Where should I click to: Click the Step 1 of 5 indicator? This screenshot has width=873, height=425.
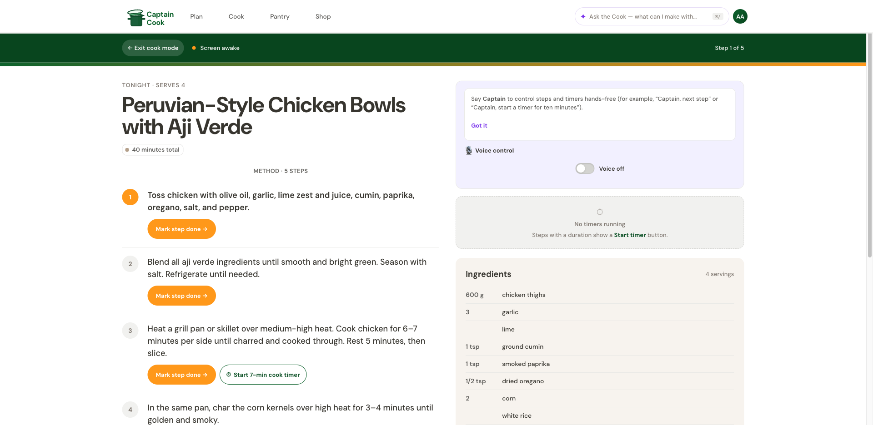(729, 48)
